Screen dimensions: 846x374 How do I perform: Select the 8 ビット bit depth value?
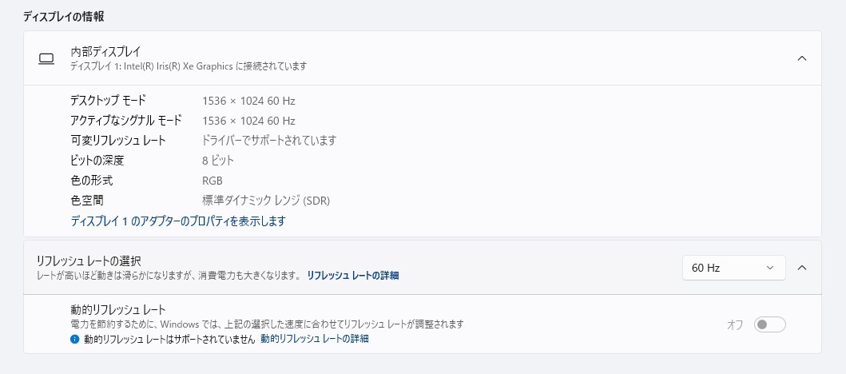[218, 161]
